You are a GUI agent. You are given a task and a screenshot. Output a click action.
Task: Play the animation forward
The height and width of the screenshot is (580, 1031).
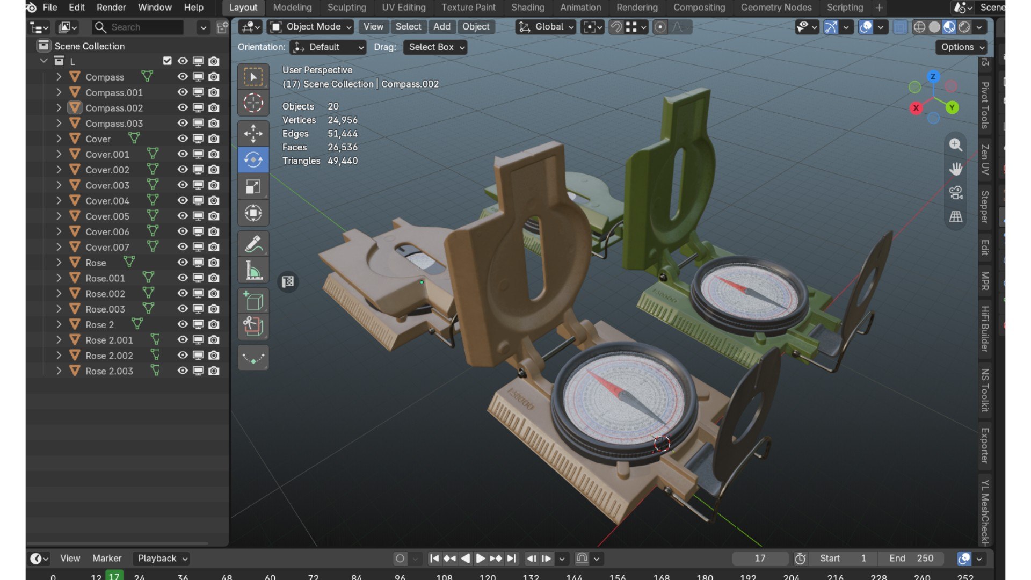480,559
